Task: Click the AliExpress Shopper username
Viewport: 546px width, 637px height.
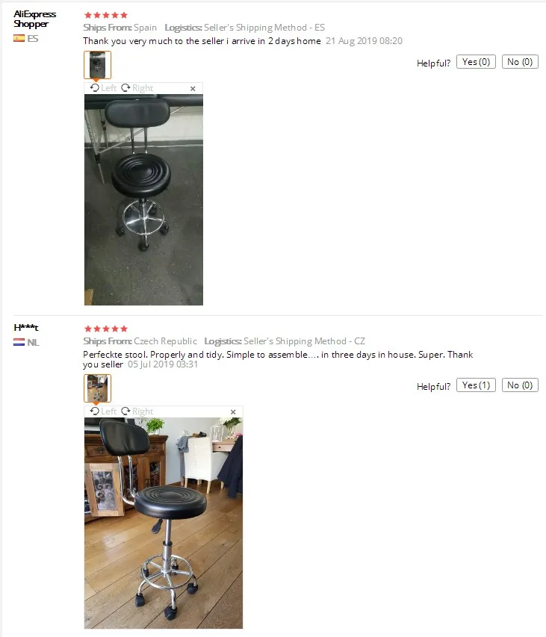Action: click(x=34, y=19)
